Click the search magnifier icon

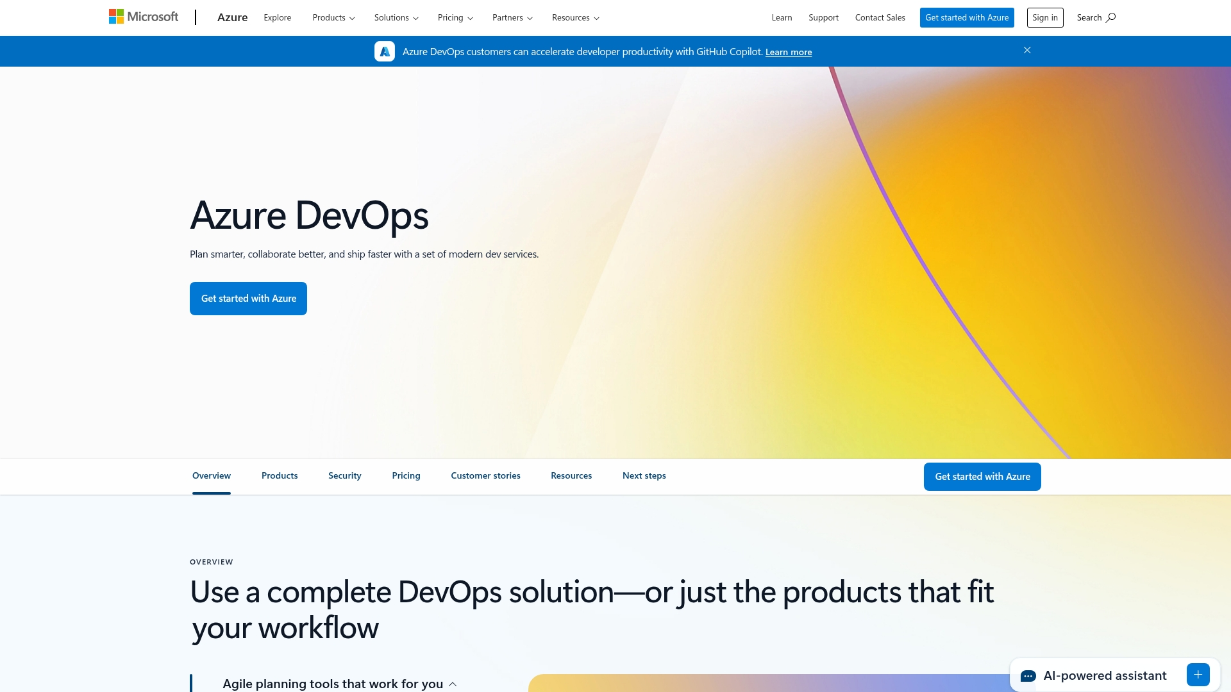pyautogui.click(x=1110, y=17)
